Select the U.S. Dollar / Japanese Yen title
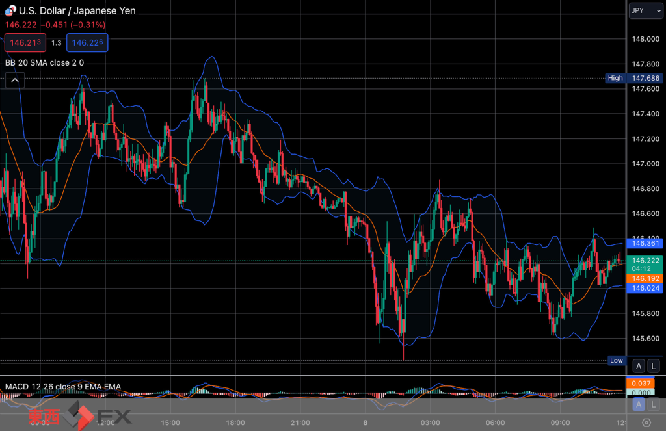This screenshot has width=666, height=431. click(x=77, y=10)
